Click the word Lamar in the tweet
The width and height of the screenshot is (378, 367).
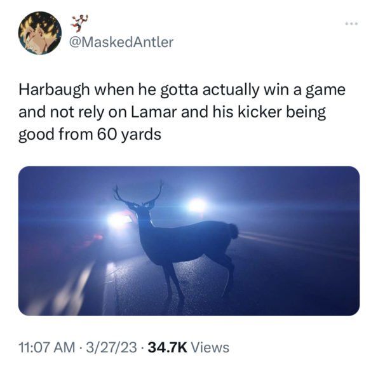(154, 112)
